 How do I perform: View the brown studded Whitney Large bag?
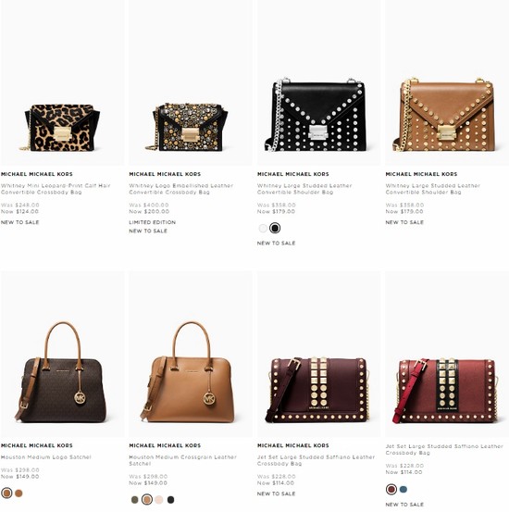coord(447,82)
